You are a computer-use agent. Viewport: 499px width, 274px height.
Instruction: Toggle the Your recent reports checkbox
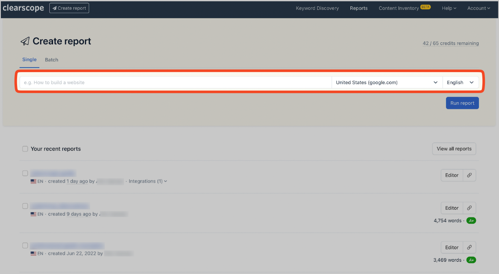(x=25, y=149)
